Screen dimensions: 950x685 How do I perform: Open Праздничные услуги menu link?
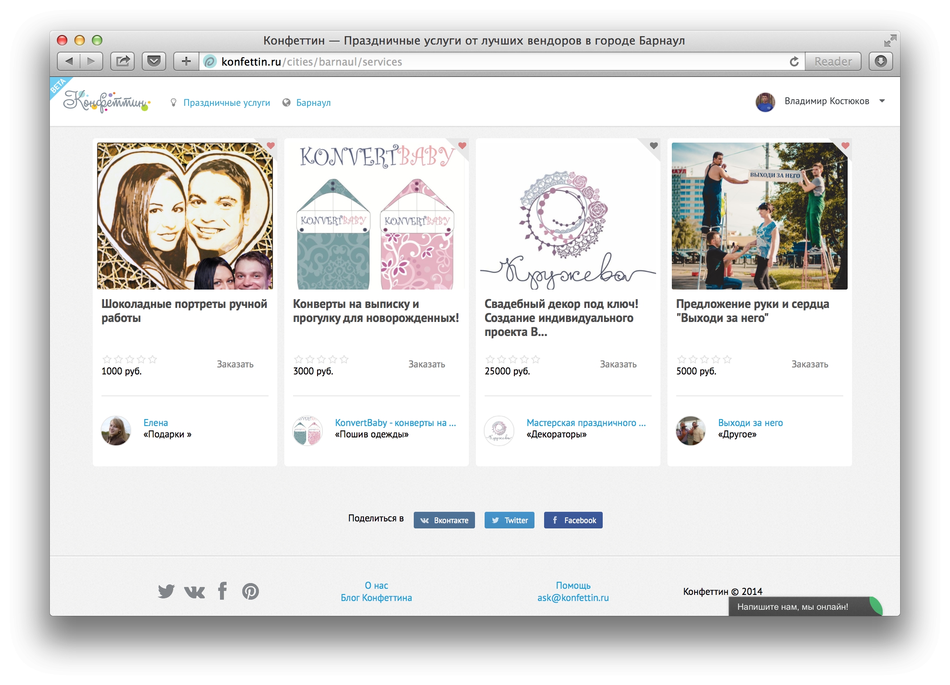click(227, 103)
